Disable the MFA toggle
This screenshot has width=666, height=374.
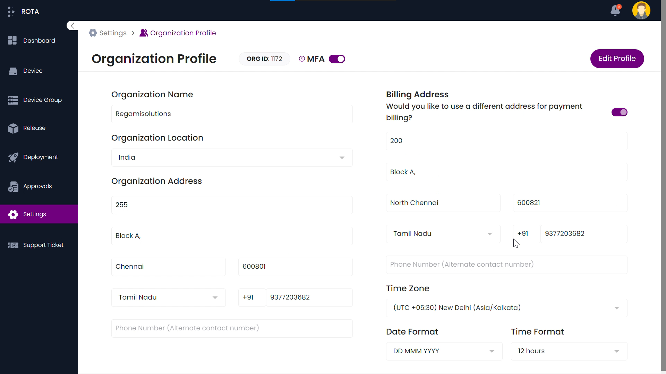[x=337, y=59]
